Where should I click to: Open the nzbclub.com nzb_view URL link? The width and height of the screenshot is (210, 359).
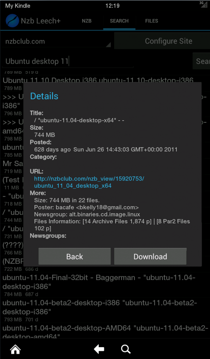click(x=89, y=182)
